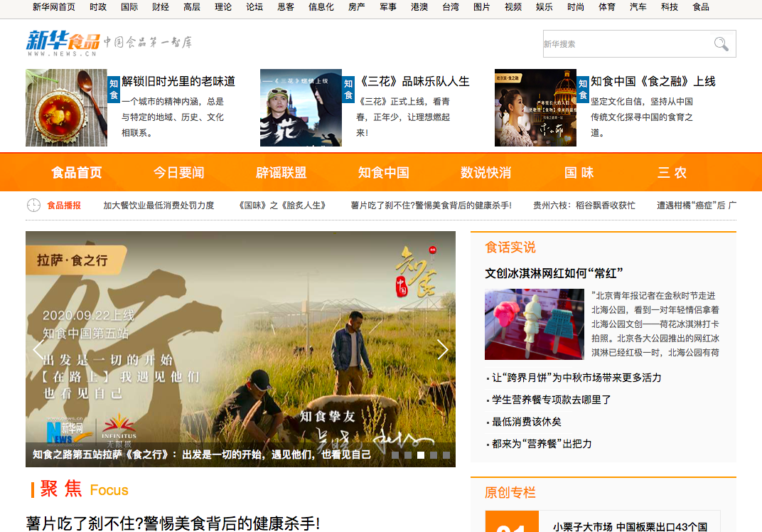Open the 辟谣联盟 navigation tab
This screenshot has width=762, height=532.
281,173
